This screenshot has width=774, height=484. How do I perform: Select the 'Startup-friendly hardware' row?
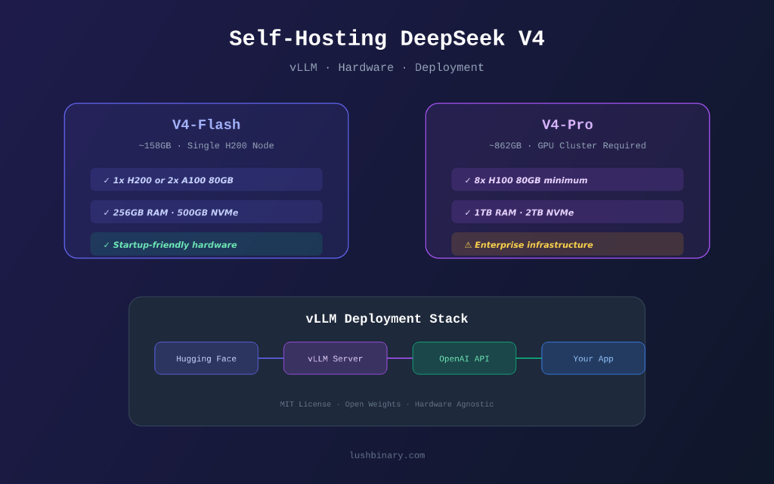[206, 244]
